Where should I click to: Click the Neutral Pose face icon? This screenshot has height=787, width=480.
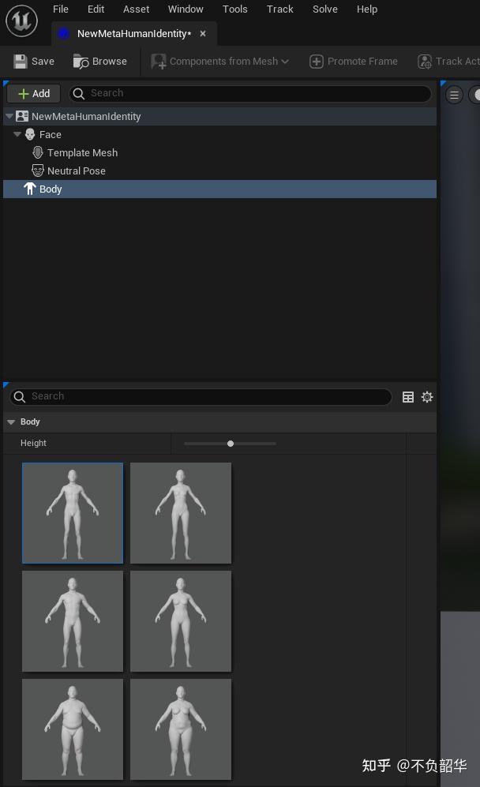coord(38,171)
